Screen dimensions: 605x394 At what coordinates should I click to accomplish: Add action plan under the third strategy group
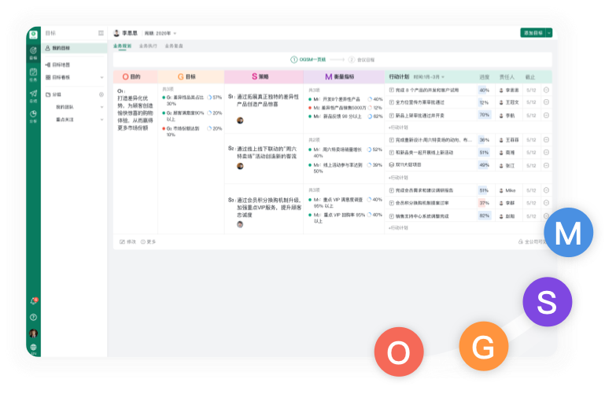point(398,228)
